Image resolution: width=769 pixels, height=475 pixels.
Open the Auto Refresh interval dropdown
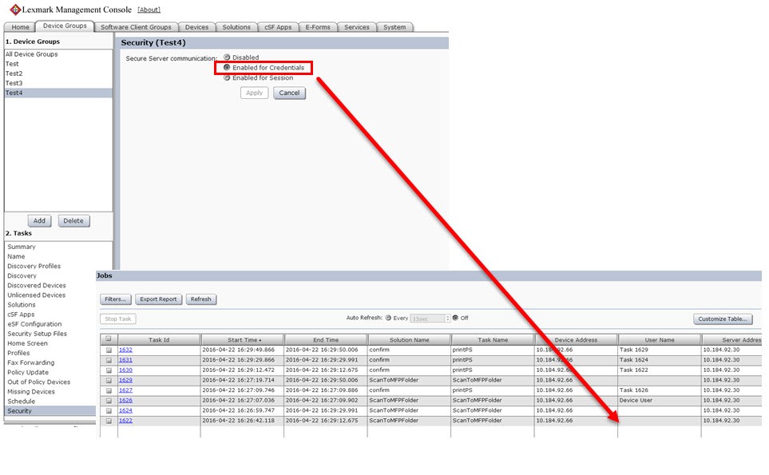(x=447, y=318)
